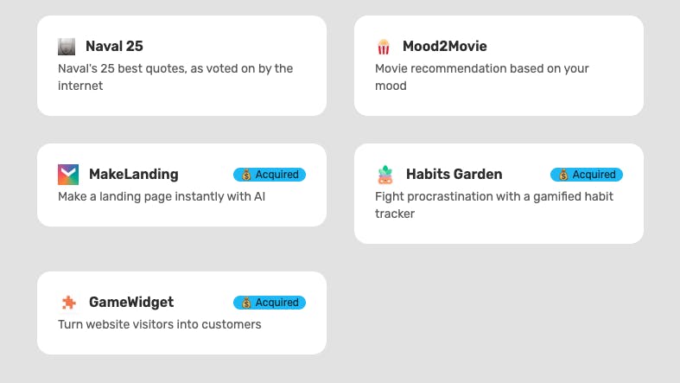The width and height of the screenshot is (680, 383).
Task: Click 'Turn website visitors into customers' text
Action: tap(159, 324)
